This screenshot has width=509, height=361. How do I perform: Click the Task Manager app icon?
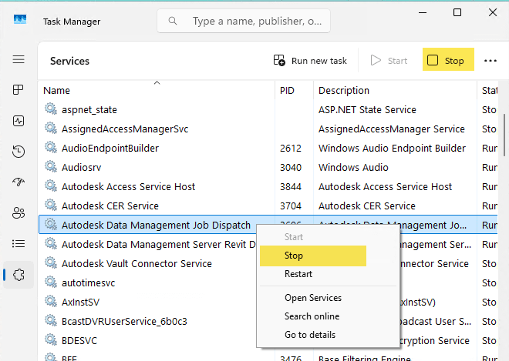coord(20,19)
